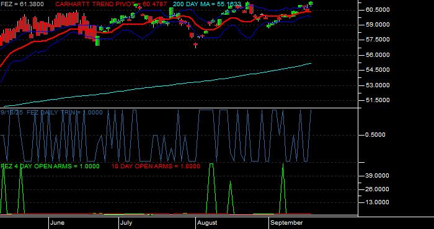Click the 57.5000 price axis value
Screen dimensions: 434x229
[x=378, y=40]
